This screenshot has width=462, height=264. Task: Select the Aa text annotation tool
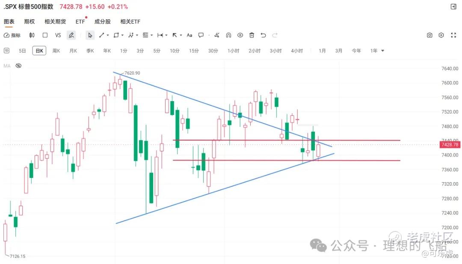click(x=190, y=35)
